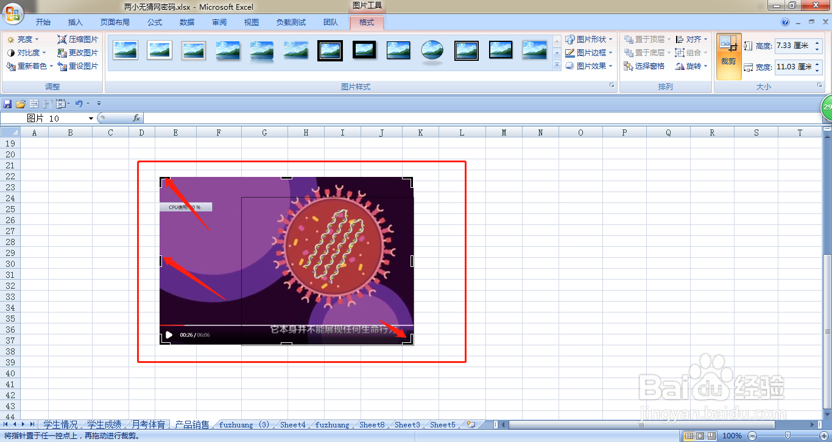
Task: Open the 学生成绩 sheet tab
Action: [x=104, y=424]
